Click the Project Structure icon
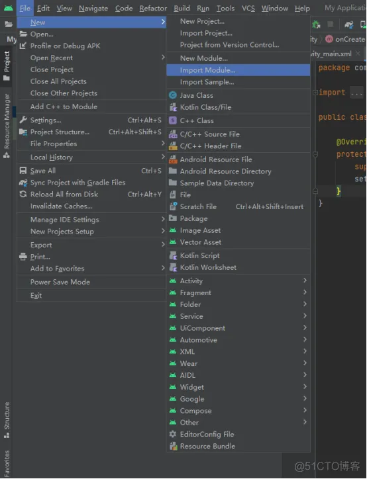Viewport: 367px width, 479px height. [x=23, y=132]
